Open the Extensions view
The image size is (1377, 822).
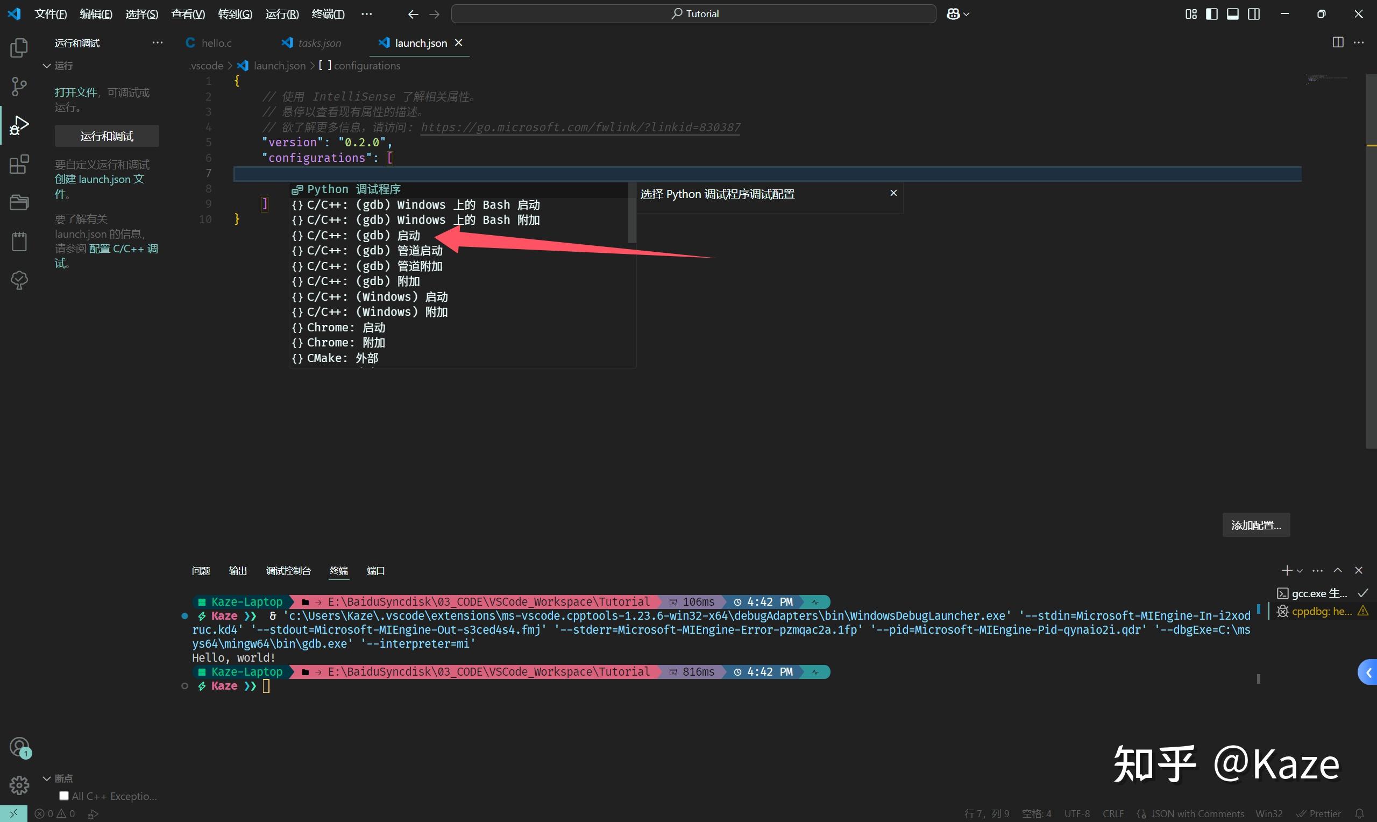tap(19, 164)
